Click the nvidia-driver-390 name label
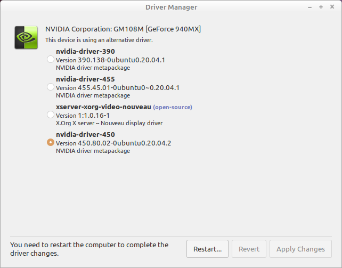Viewport: 342px width, 268px height. (x=85, y=52)
